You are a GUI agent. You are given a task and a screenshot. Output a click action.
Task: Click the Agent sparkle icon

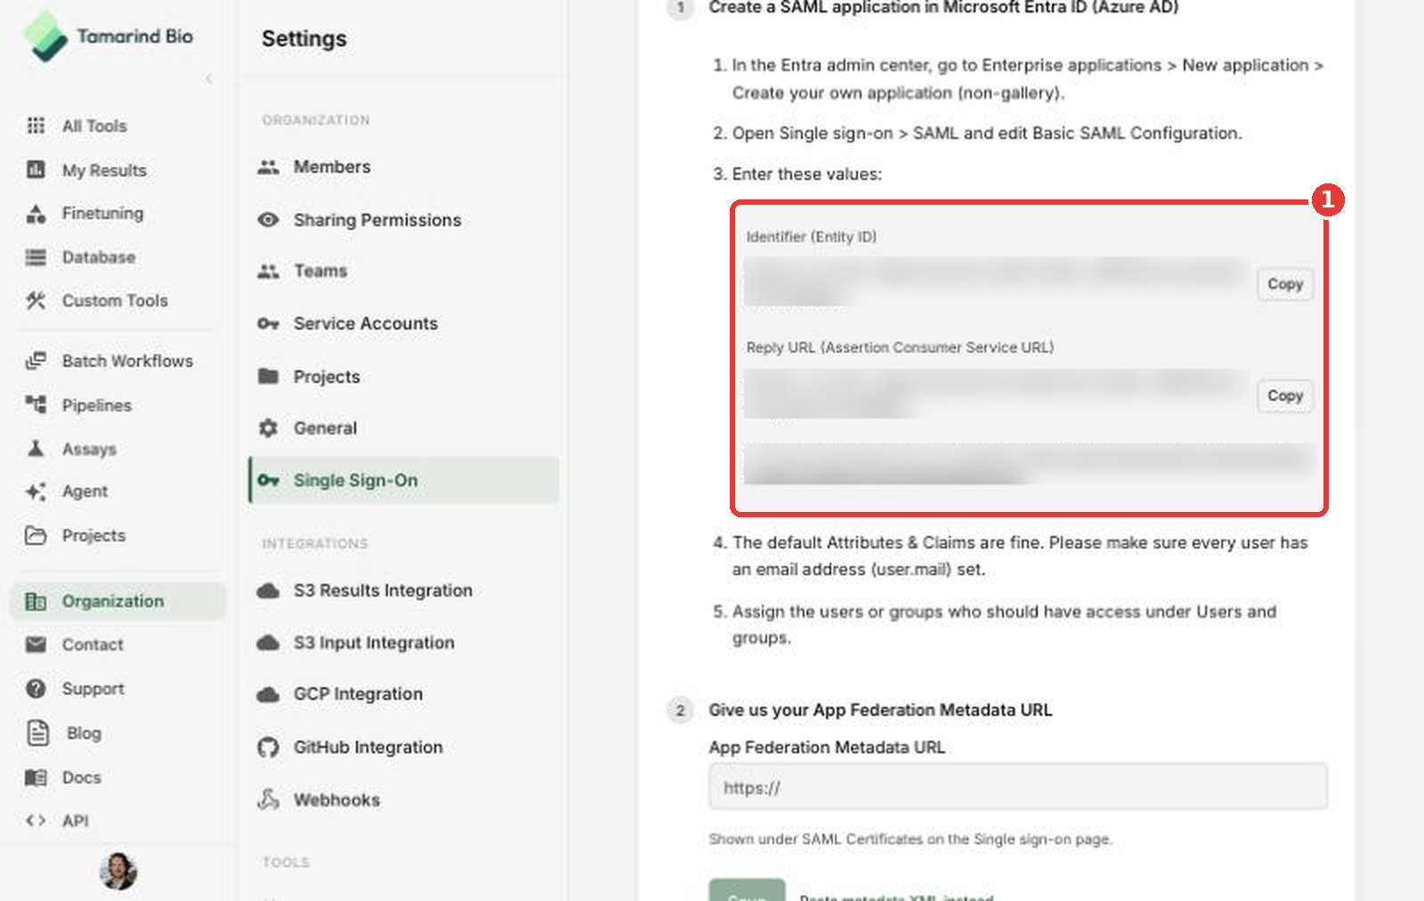[36, 491]
